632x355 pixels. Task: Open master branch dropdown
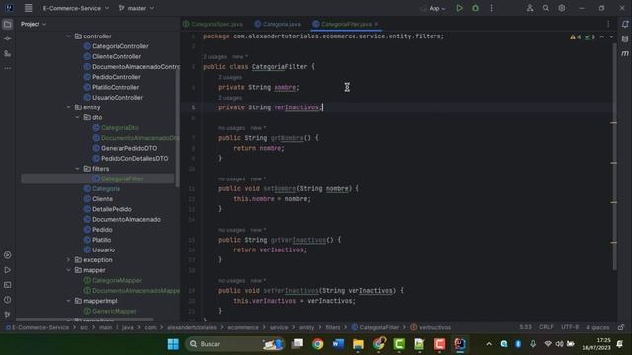click(136, 8)
